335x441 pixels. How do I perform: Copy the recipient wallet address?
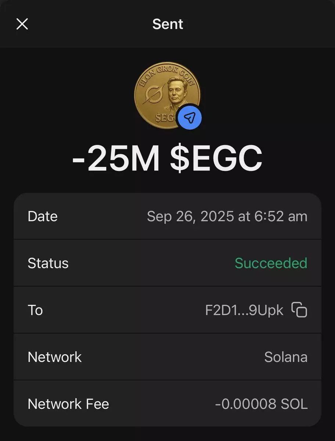[x=299, y=310]
